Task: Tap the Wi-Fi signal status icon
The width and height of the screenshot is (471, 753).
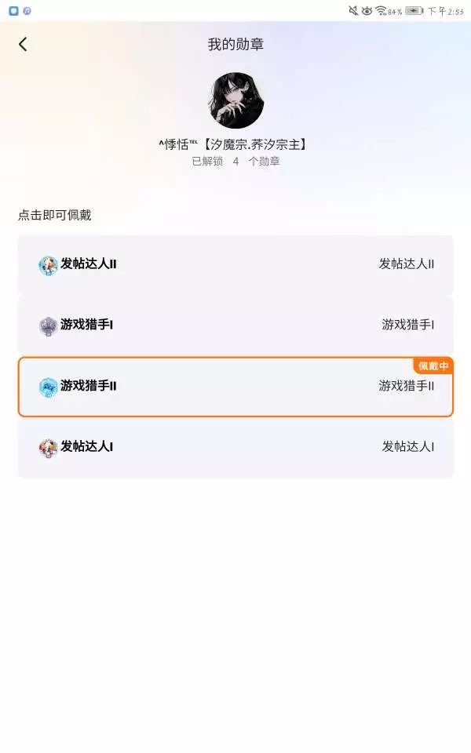Action: pyautogui.click(x=381, y=11)
